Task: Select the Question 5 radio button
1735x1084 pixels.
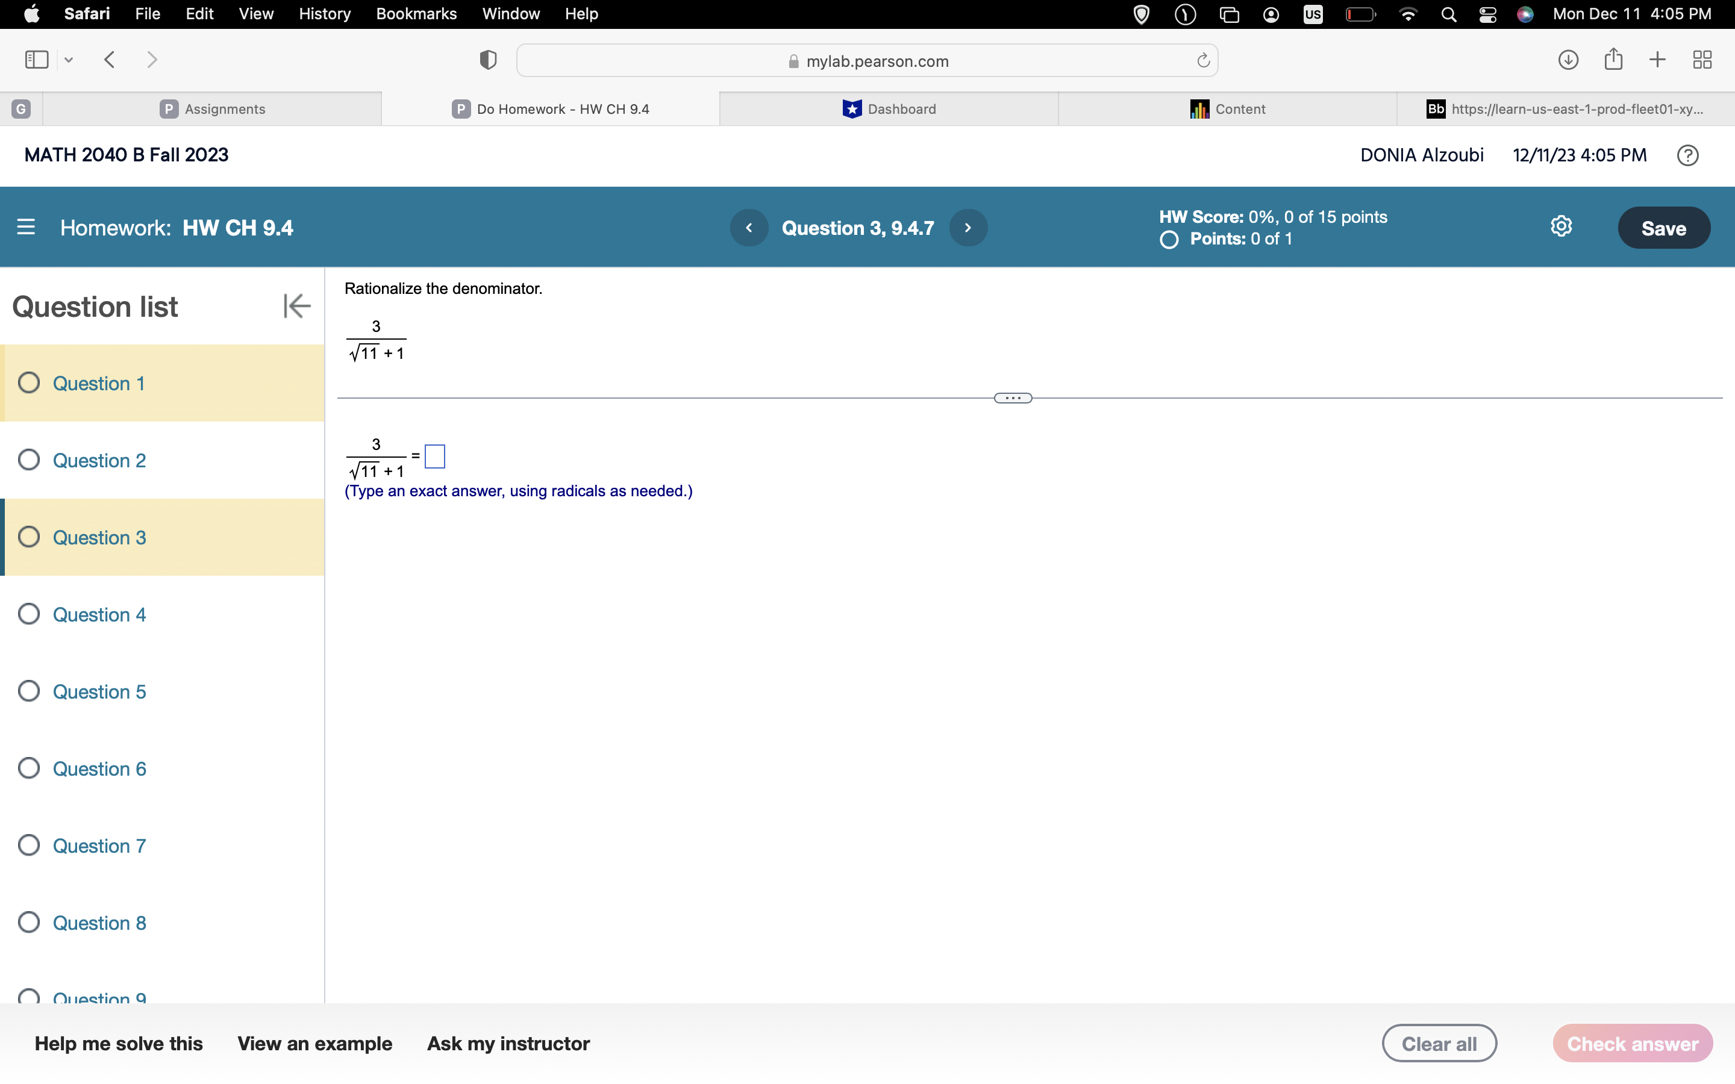Action: [x=28, y=690]
